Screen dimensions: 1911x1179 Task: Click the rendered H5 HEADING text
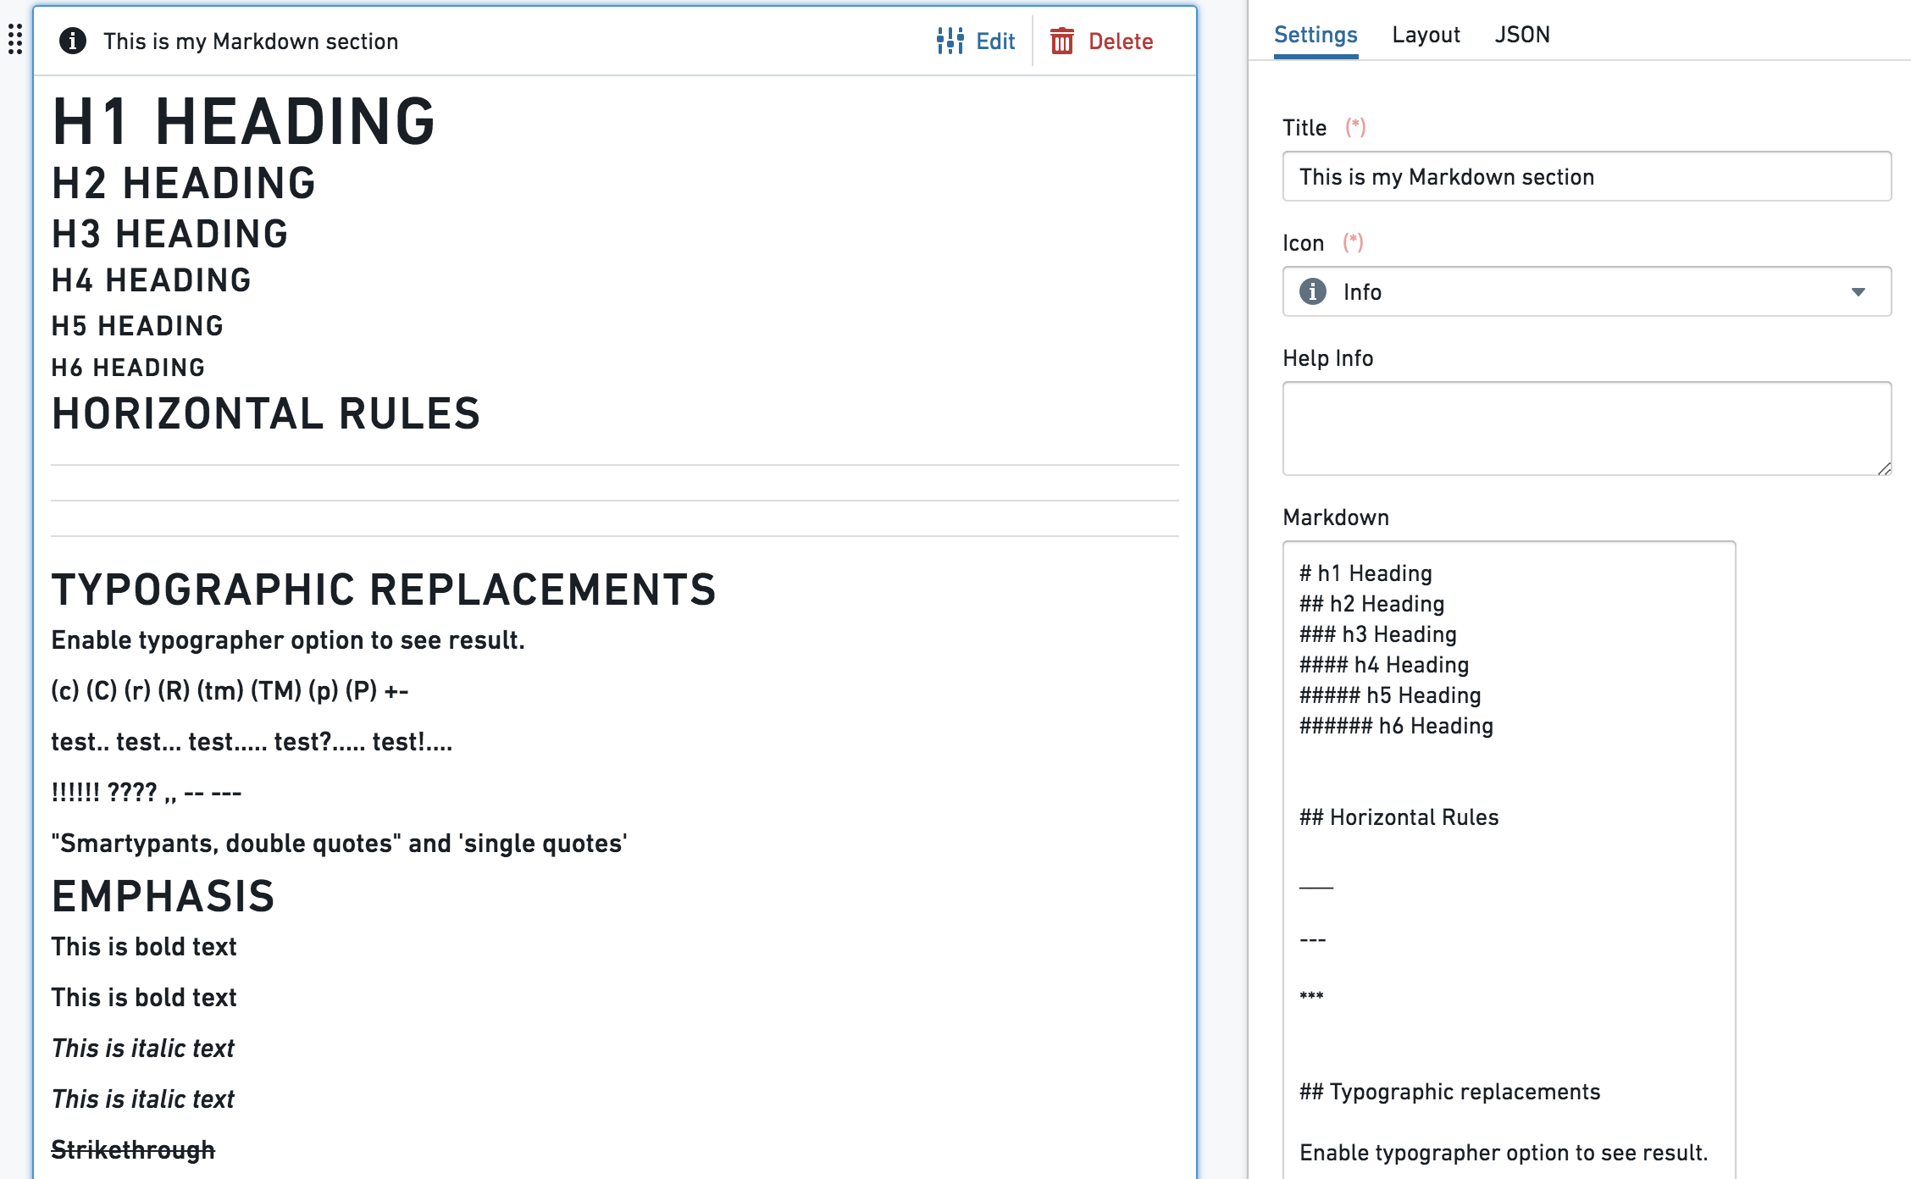(137, 325)
